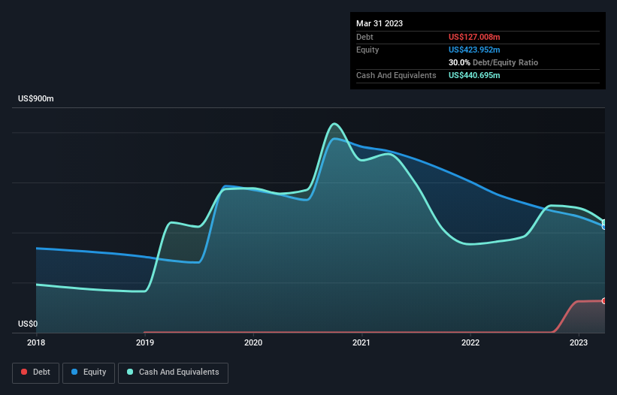617x395 pixels.
Task: Click the US$127.008m debt value
Action: tap(474, 37)
